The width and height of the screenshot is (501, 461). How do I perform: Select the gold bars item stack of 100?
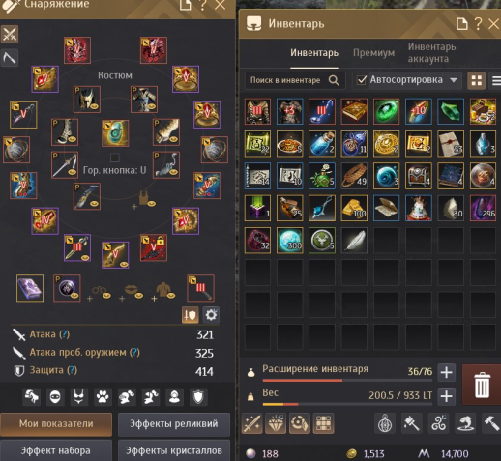[x=354, y=208]
